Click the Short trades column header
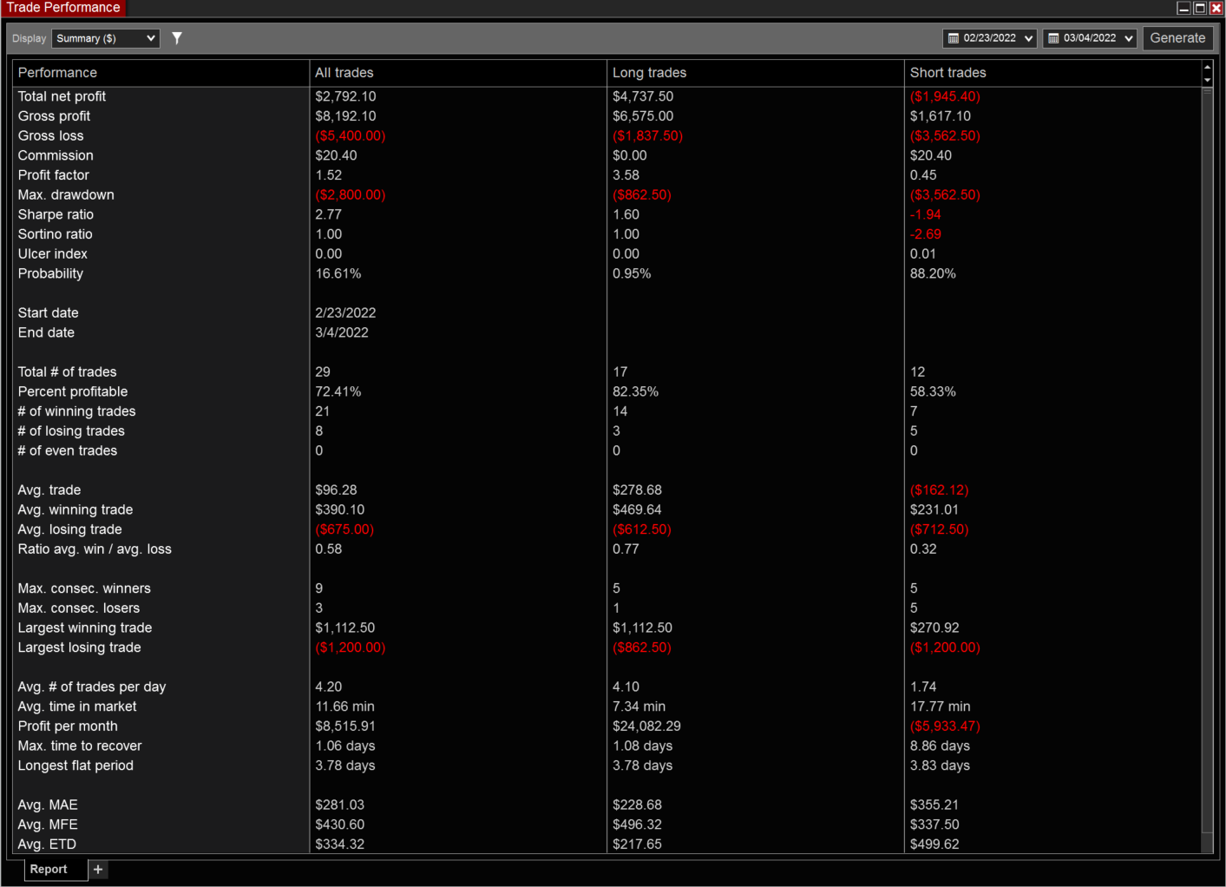 point(1052,73)
